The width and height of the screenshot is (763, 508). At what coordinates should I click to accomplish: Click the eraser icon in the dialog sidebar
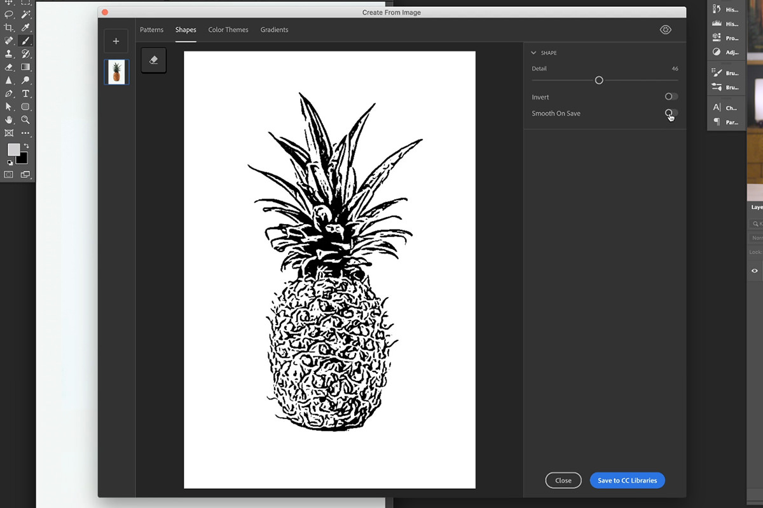pyautogui.click(x=153, y=60)
